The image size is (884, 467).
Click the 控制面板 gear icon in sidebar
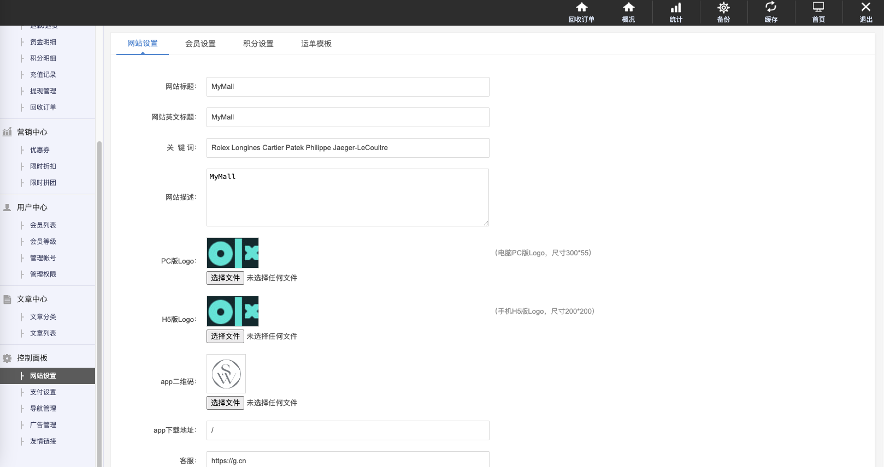(x=7, y=358)
